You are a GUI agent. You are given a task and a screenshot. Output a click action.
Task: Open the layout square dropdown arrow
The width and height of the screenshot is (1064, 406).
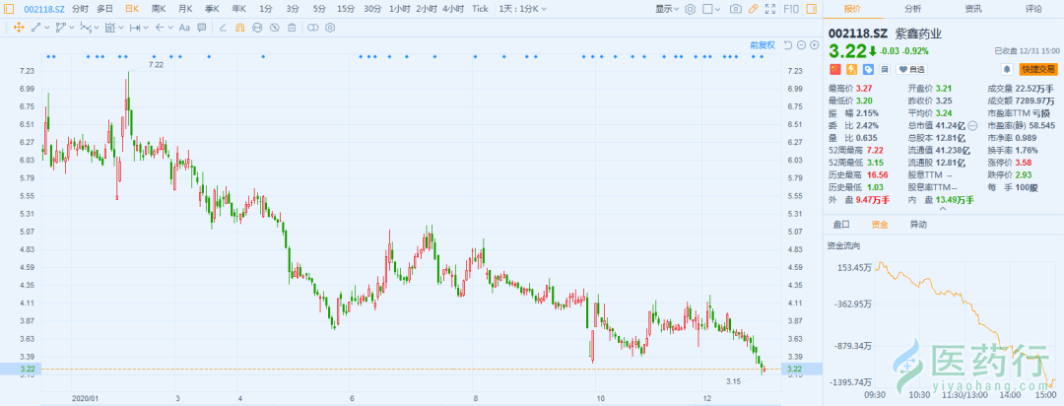tap(718, 10)
